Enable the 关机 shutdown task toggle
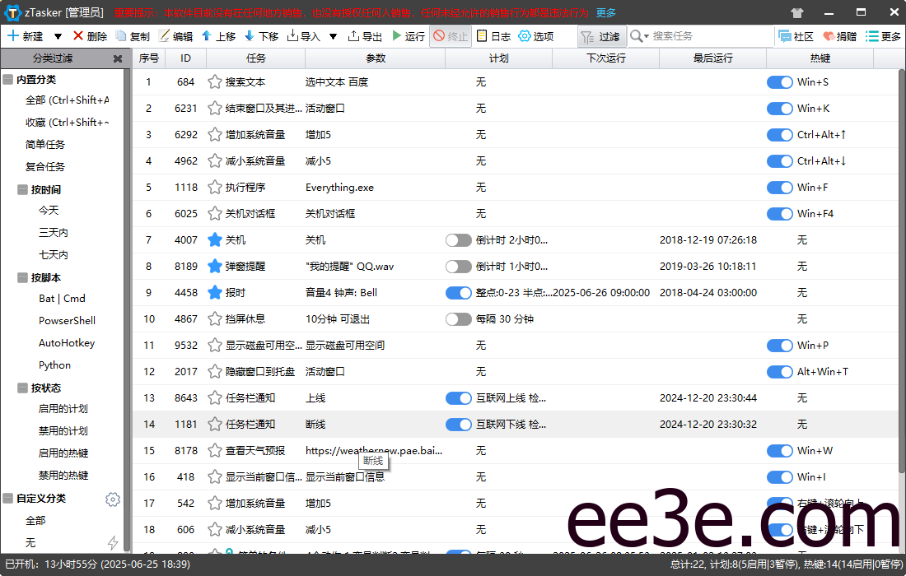 459,239
